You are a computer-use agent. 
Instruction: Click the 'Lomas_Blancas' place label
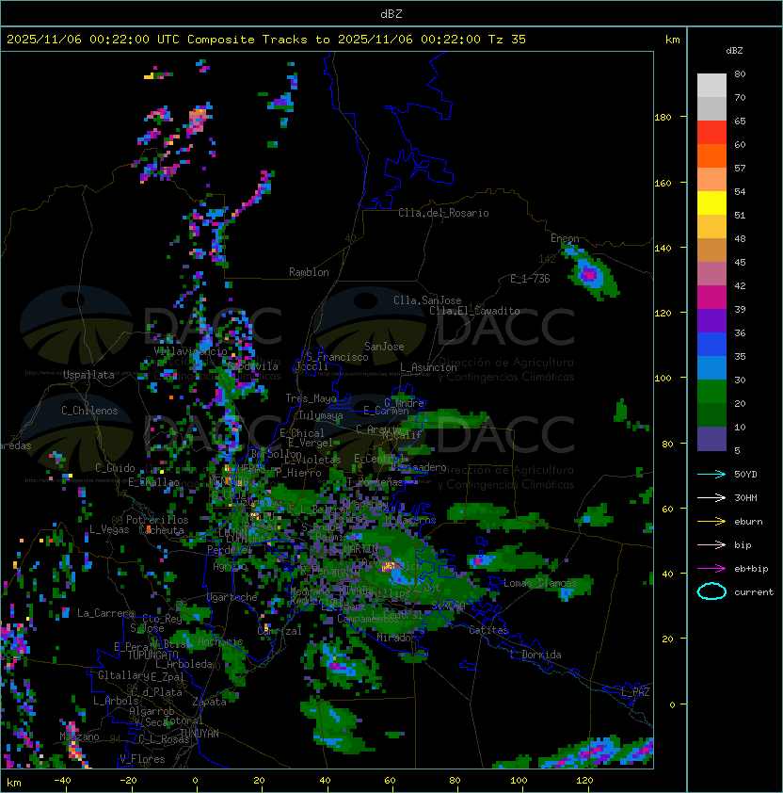tap(540, 583)
